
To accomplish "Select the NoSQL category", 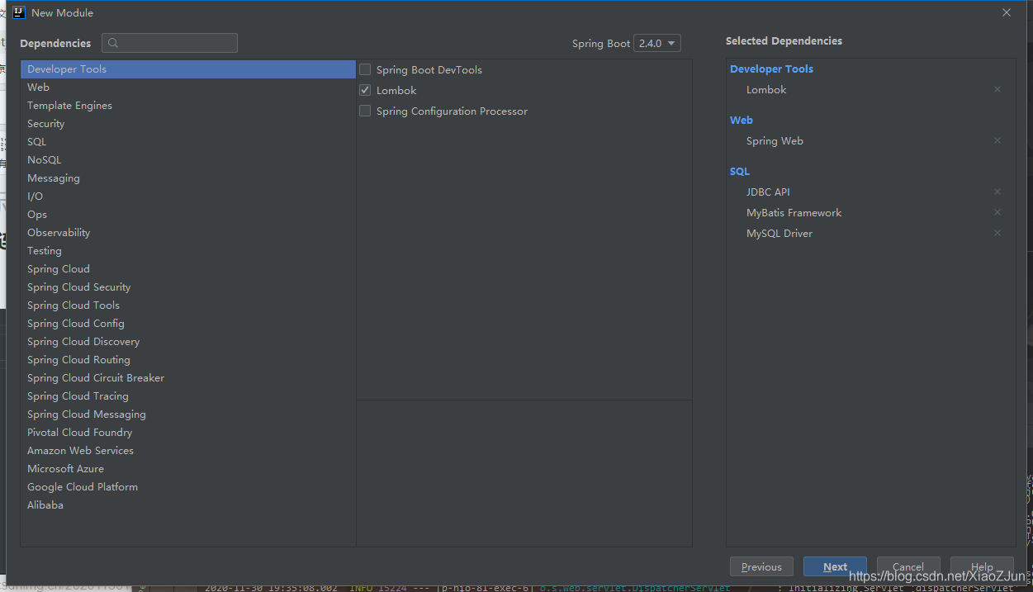I will click(x=188, y=160).
